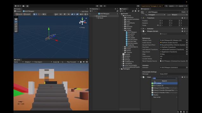Collapse the Transform component

point(141,18)
